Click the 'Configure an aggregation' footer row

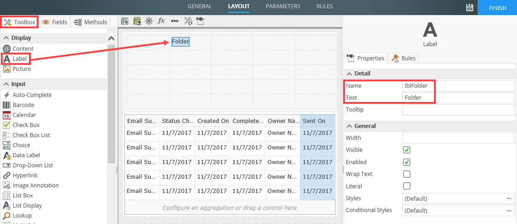(230, 208)
